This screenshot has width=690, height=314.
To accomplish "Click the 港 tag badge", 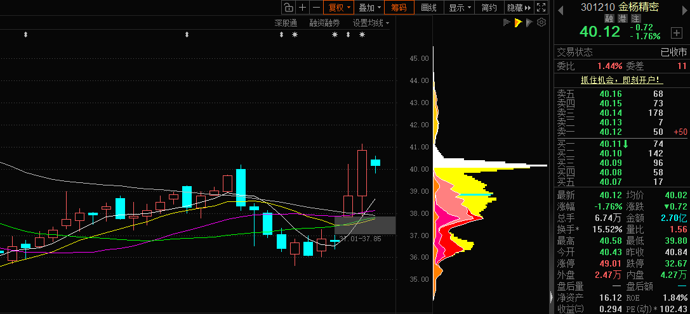I will (x=622, y=18).
